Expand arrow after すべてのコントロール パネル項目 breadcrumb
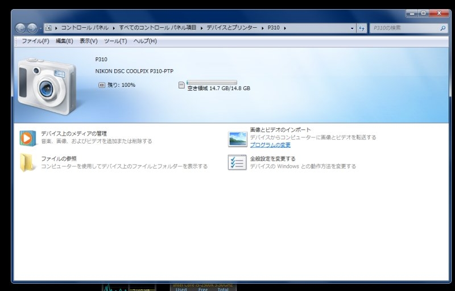The height and width of the screenshot is (291, 455). (x=202, y=28)
